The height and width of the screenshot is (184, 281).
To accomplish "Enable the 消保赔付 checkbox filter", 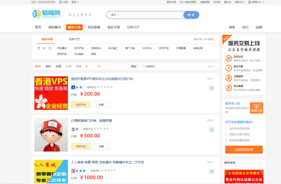I will 144,66.
